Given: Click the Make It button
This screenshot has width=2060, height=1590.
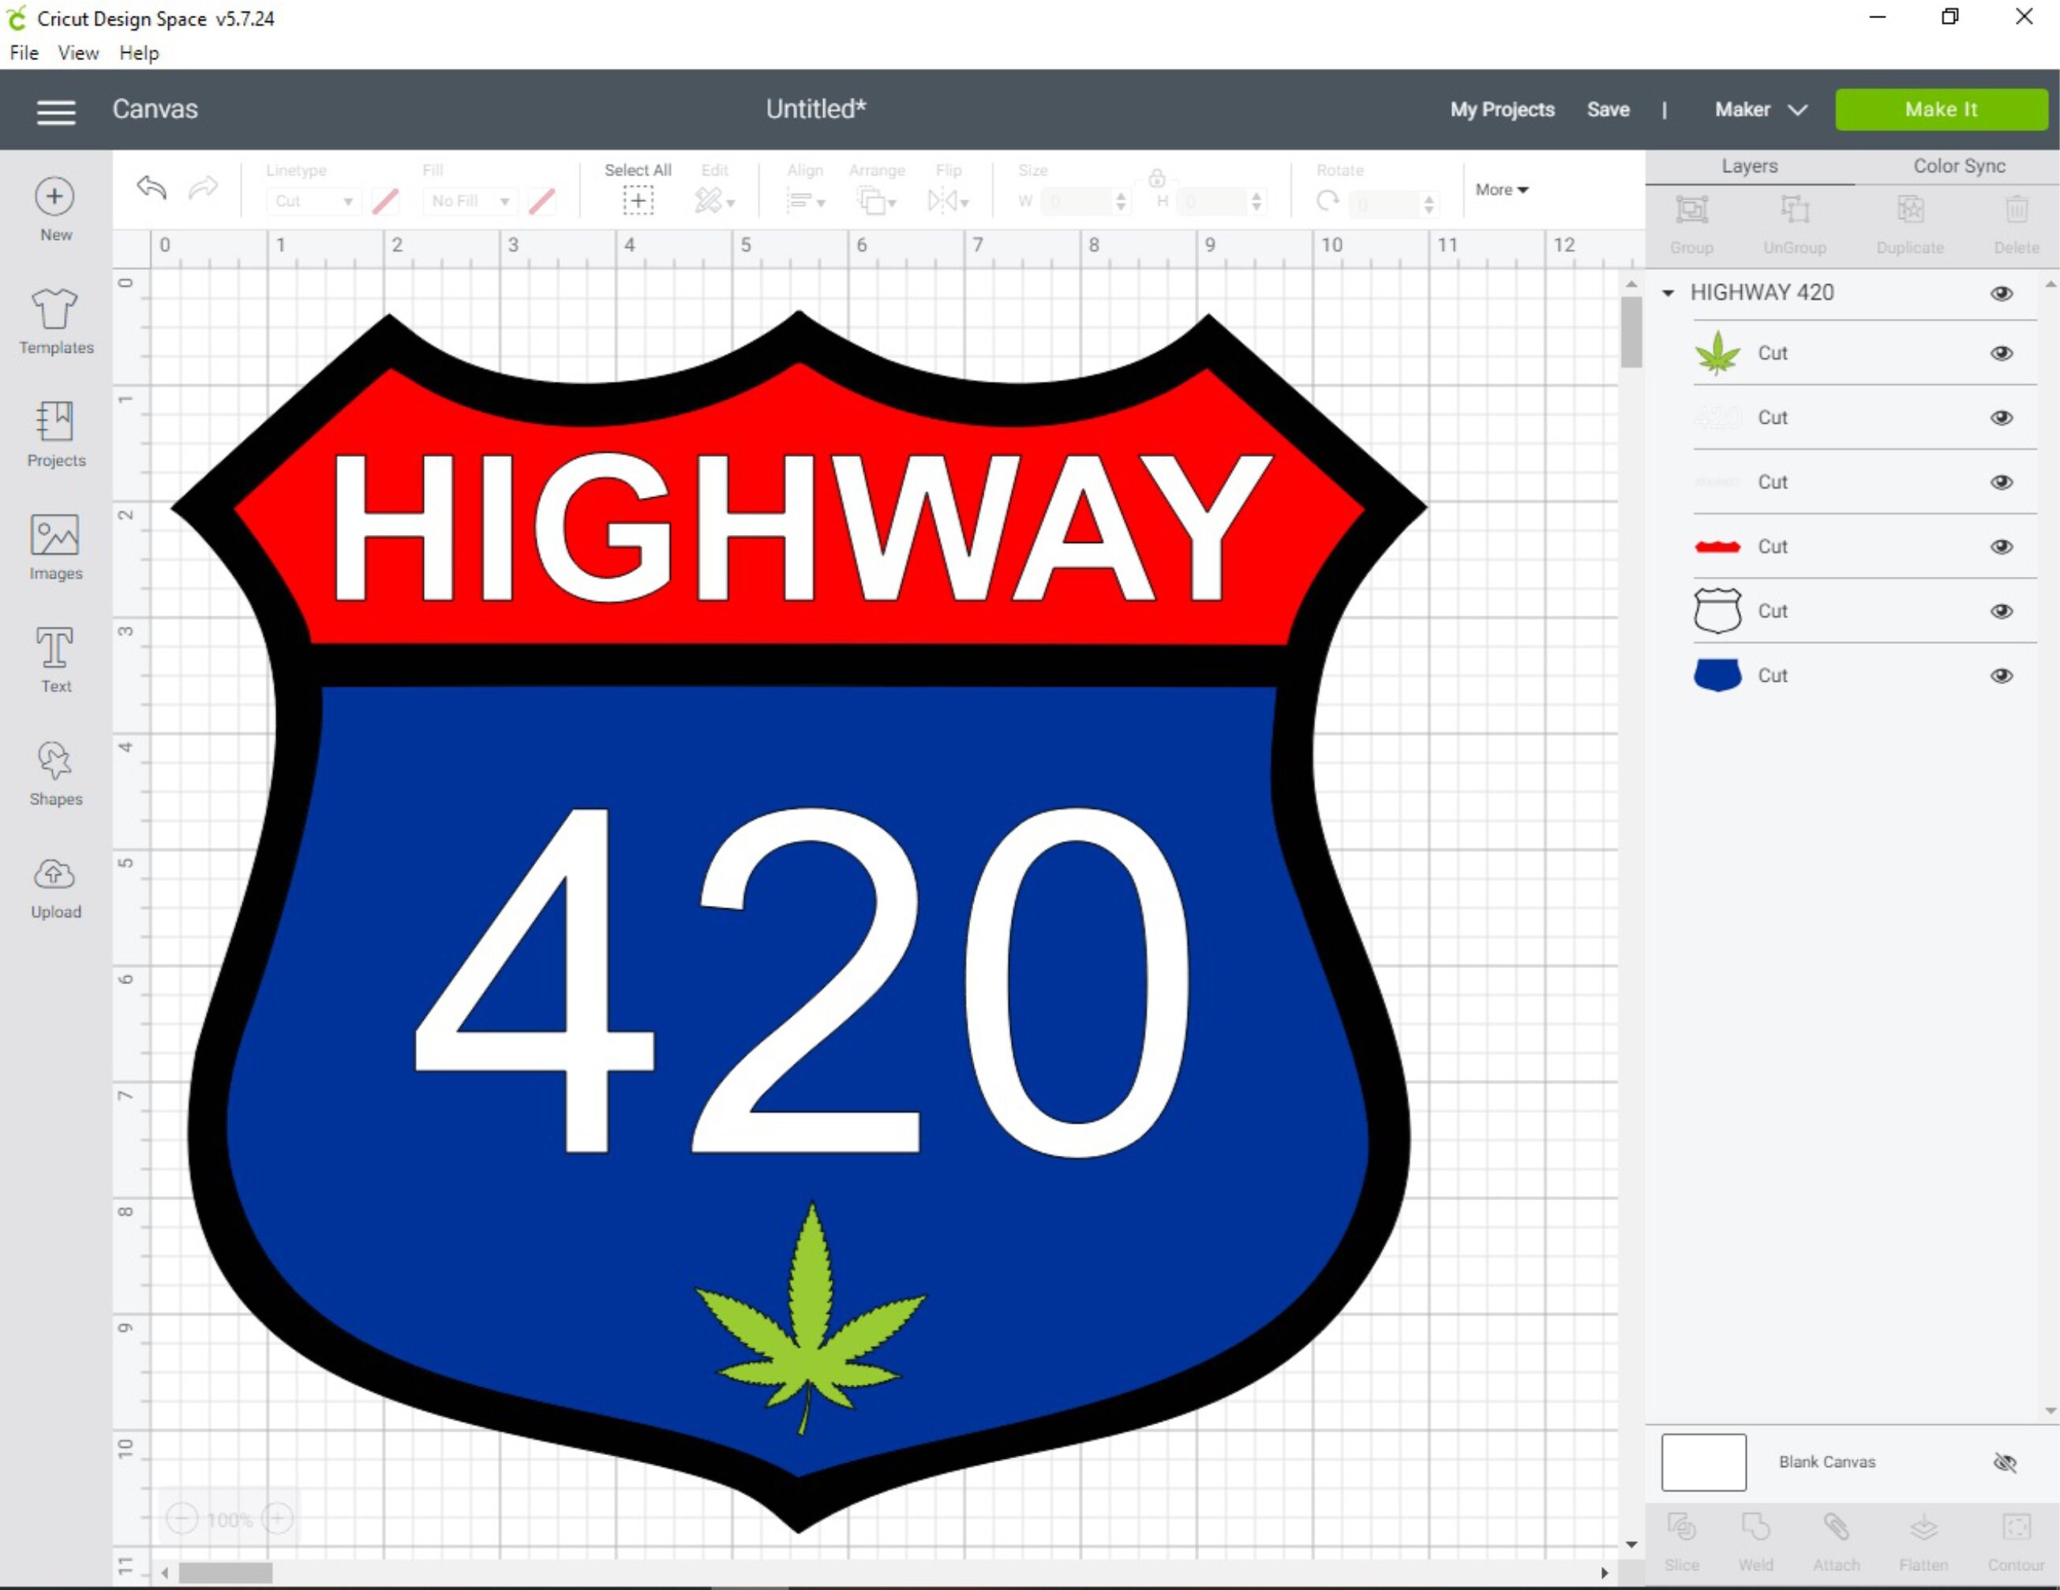Looking at the screenshot, I should point(1940,110).
